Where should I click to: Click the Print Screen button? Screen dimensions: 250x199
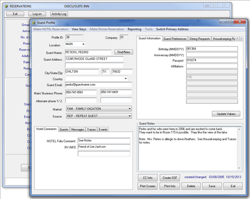(147, 186)
